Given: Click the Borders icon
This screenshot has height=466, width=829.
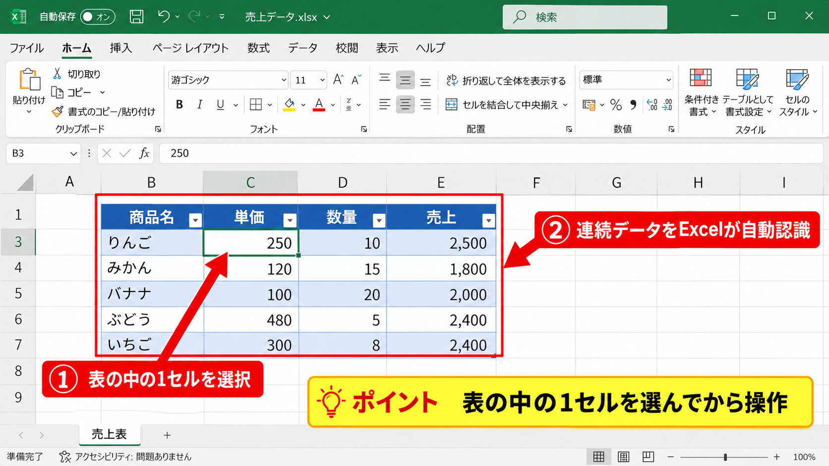Looking at the screenshot, I should pos(256,104).
